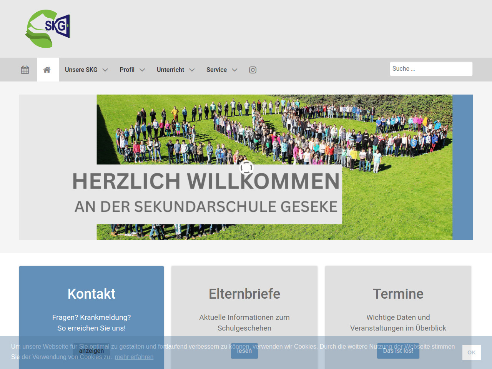Select the Profil menu item
The width and height of the screenshot is (492, 369).
coord(127,70)
